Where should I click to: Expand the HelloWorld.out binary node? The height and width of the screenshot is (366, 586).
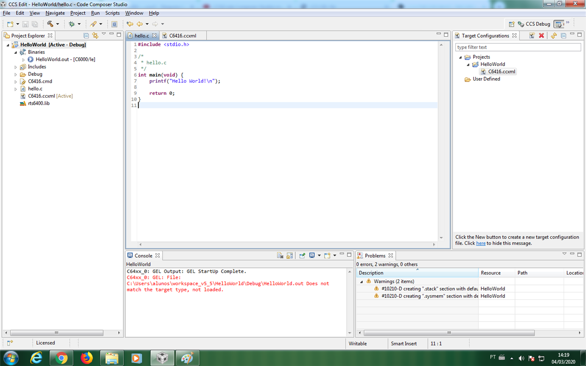coord(23,60)
